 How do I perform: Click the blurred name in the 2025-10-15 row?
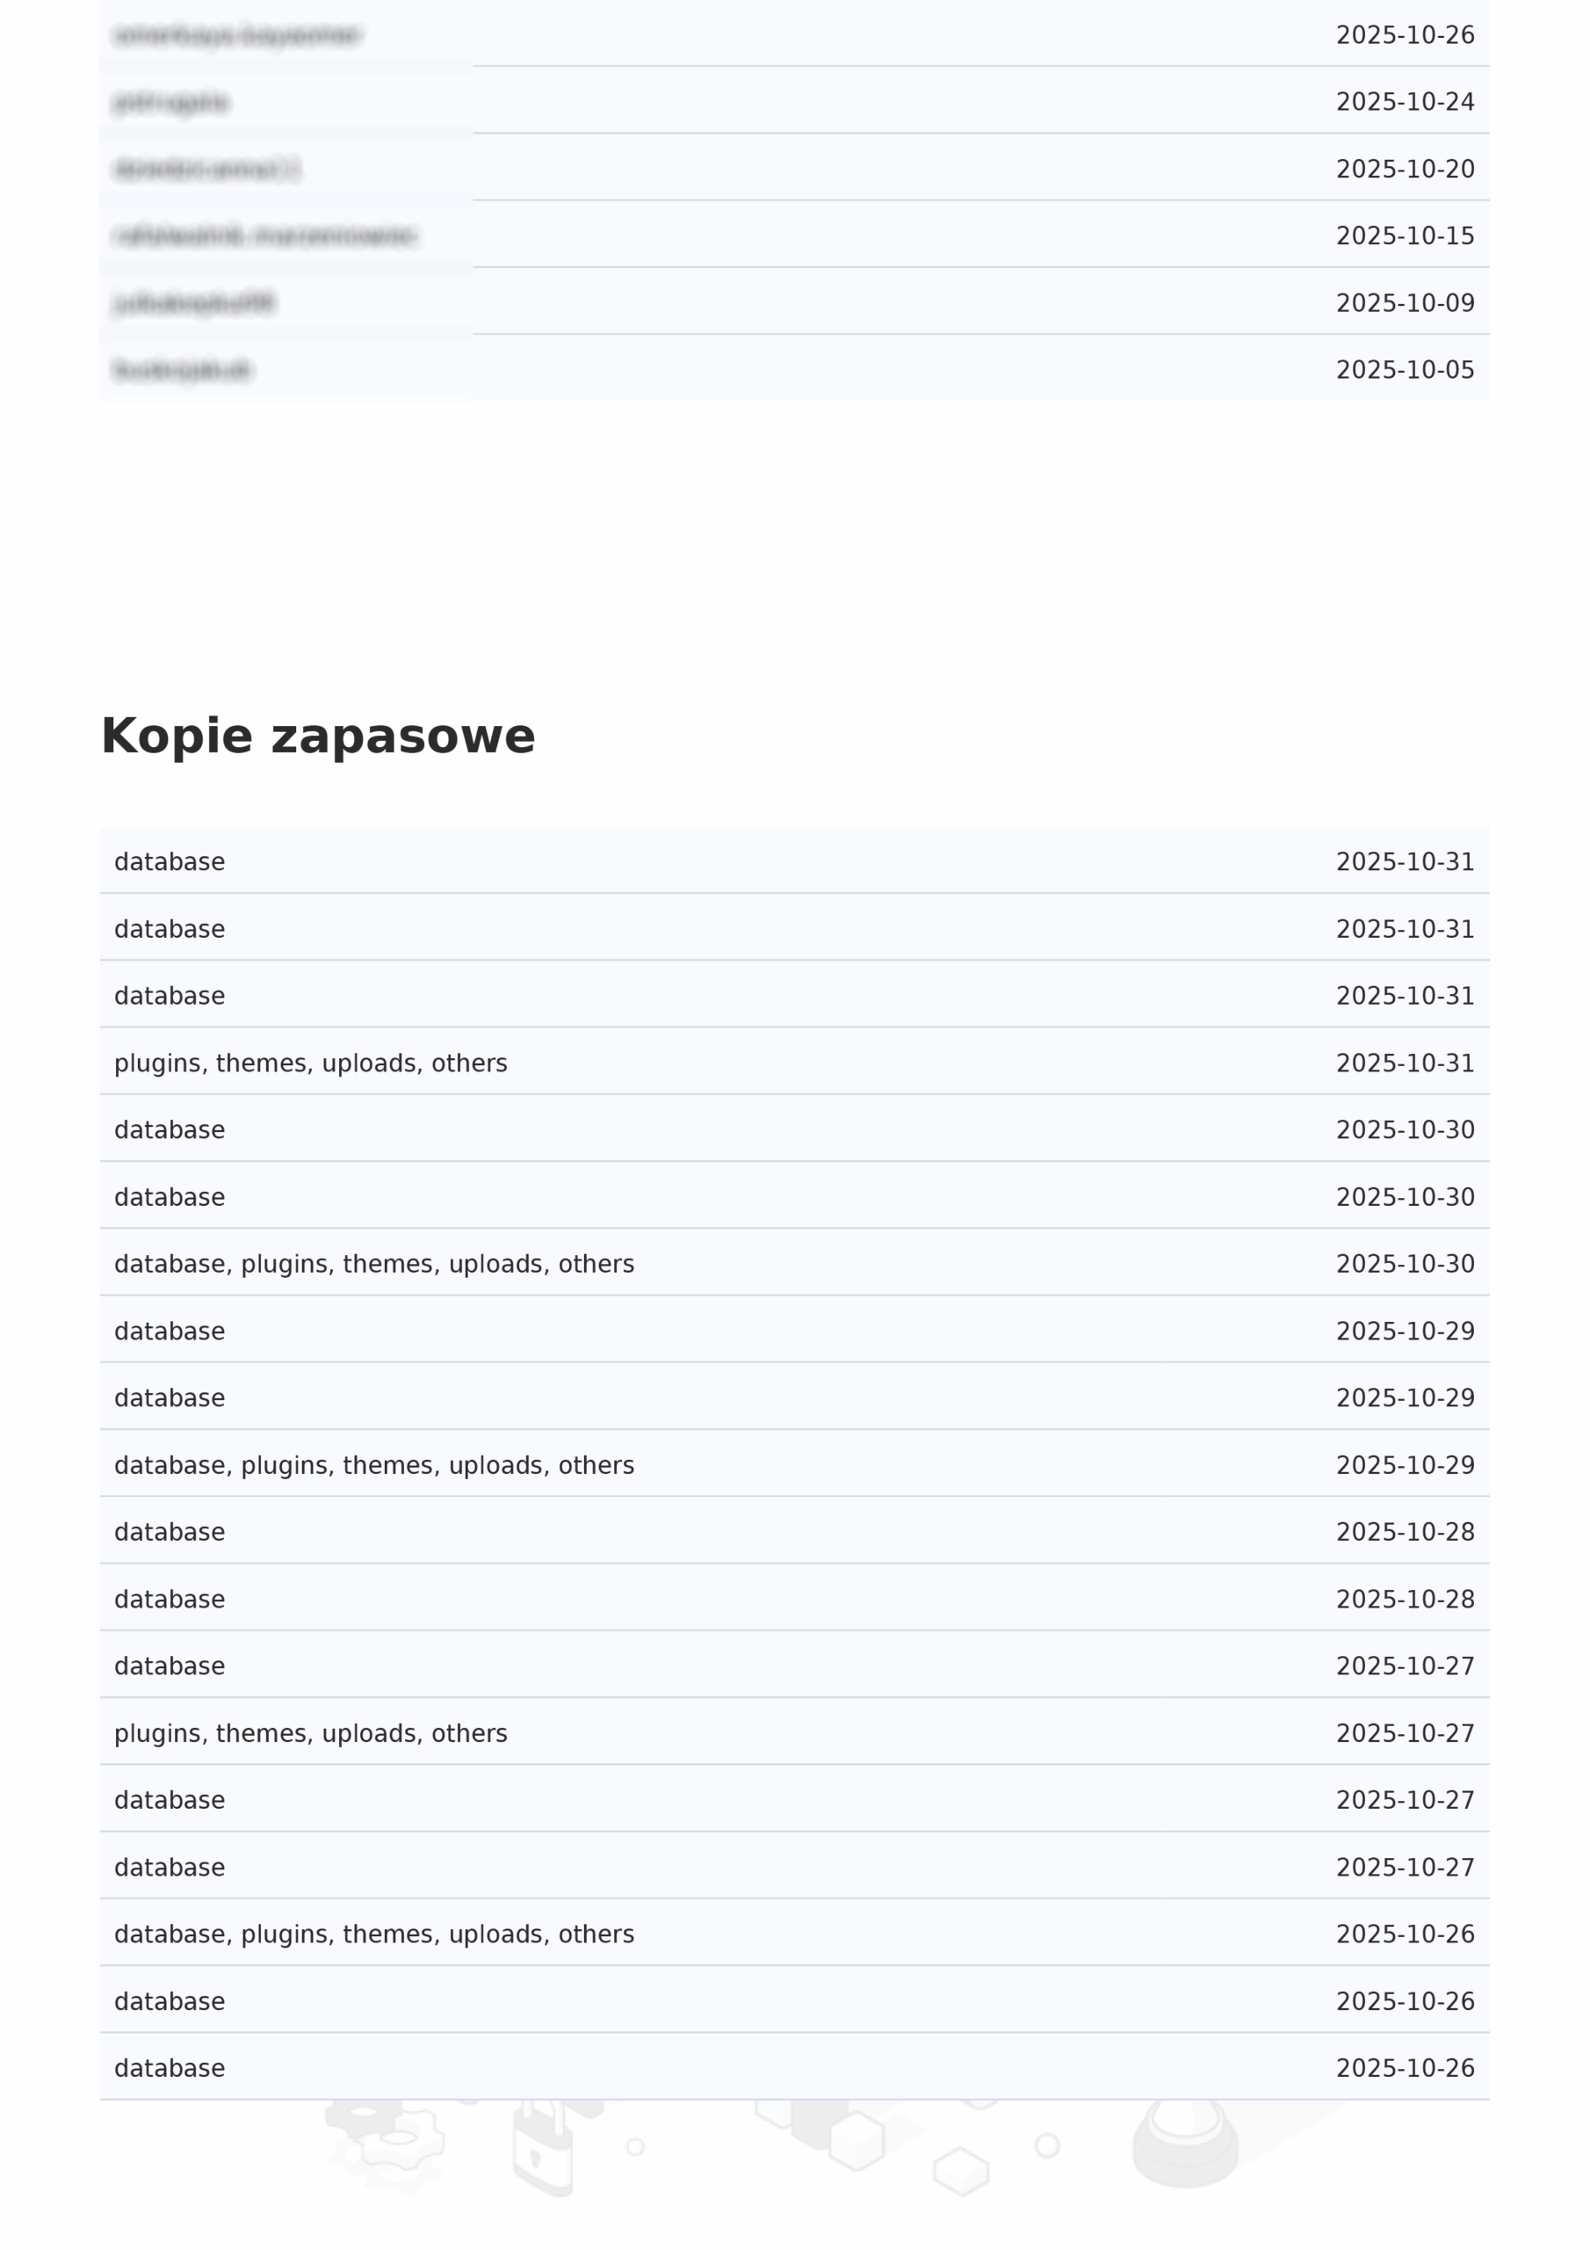(x=265, y=236)
